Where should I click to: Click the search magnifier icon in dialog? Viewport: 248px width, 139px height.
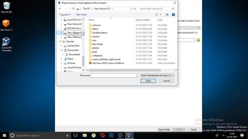click(173, 8)
